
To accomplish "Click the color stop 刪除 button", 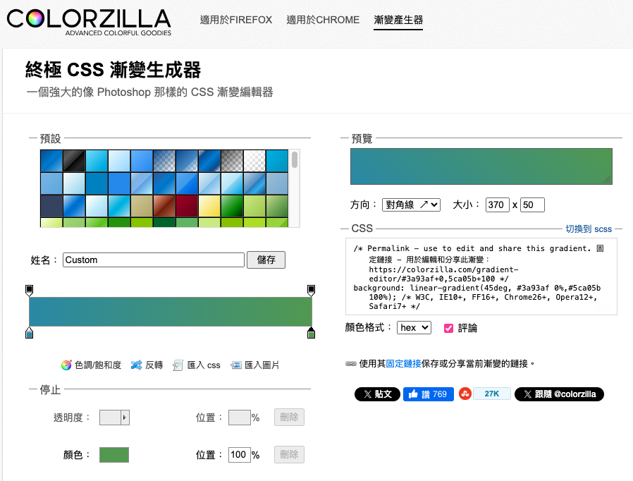I will pyautogui.click(x=289, y=454).
